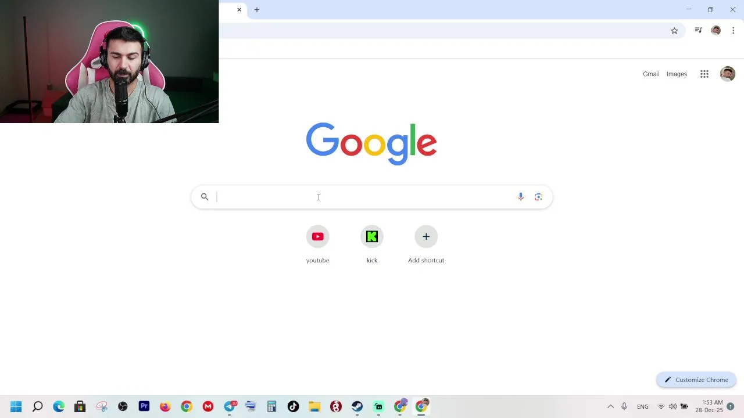Close the current browser tab
The image size is (744, 418).
pyautogui.click(x=239, y=9)
